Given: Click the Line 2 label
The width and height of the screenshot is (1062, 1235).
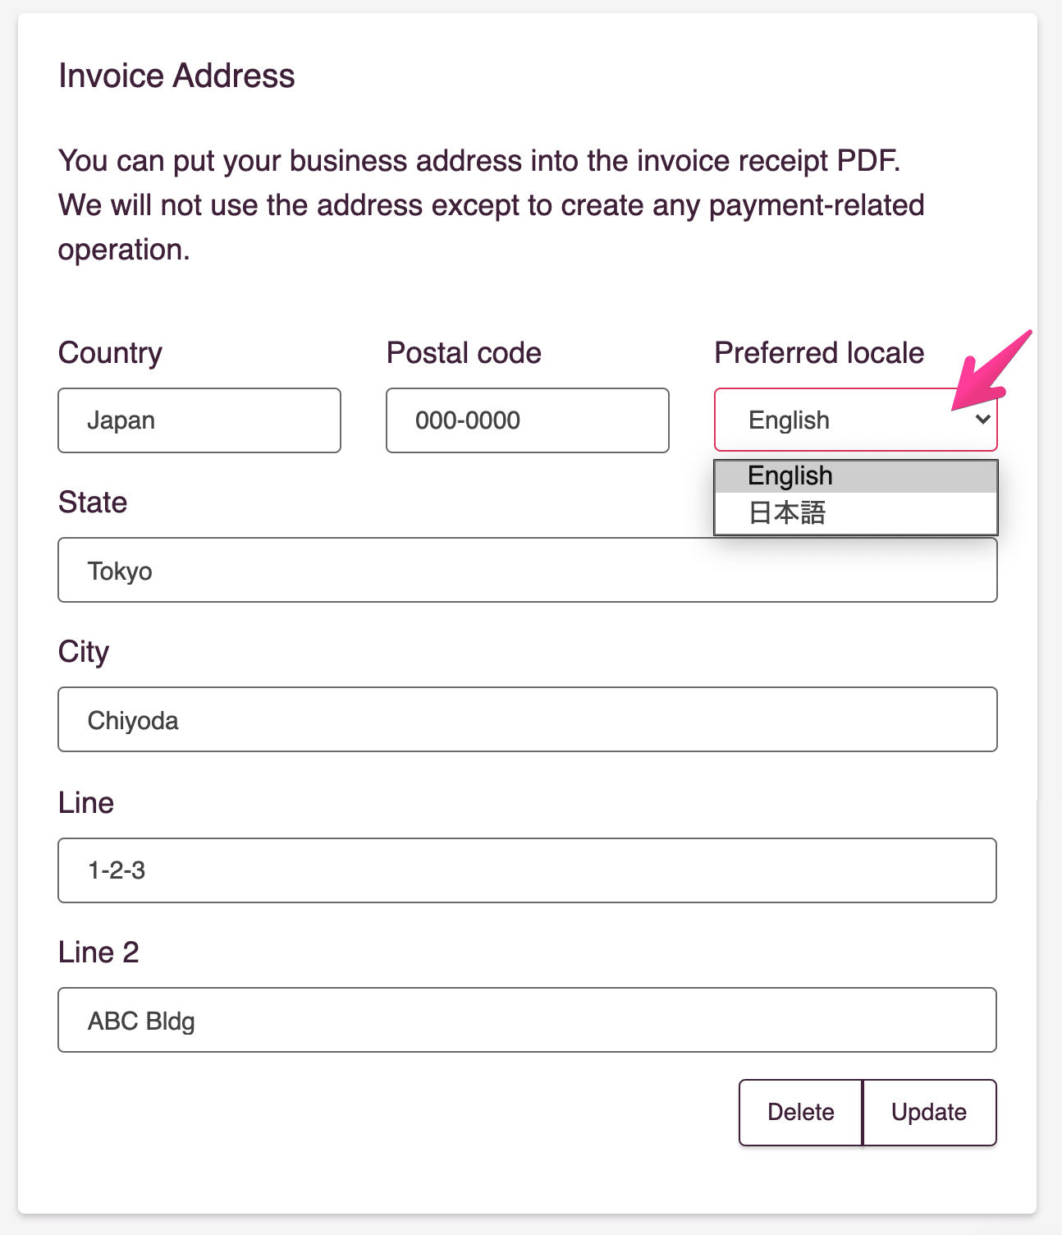Looking at the screenshot, I should 98,953.
